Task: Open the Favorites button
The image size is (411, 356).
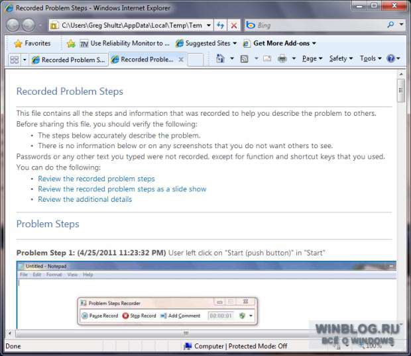Action: (32, 44)
